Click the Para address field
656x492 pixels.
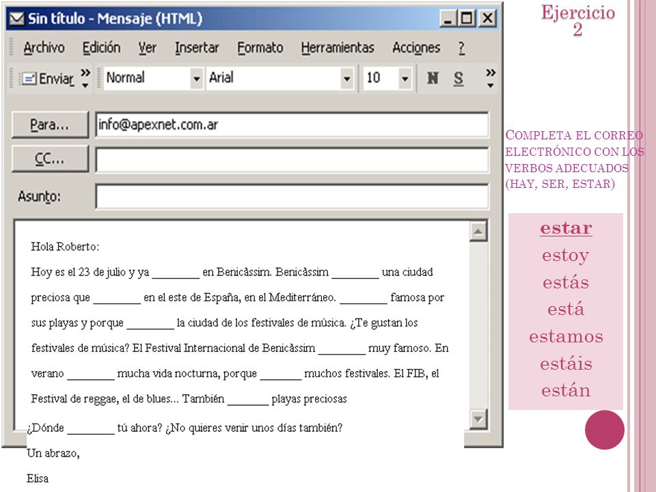pyautogui.click(x=292, y=124)
